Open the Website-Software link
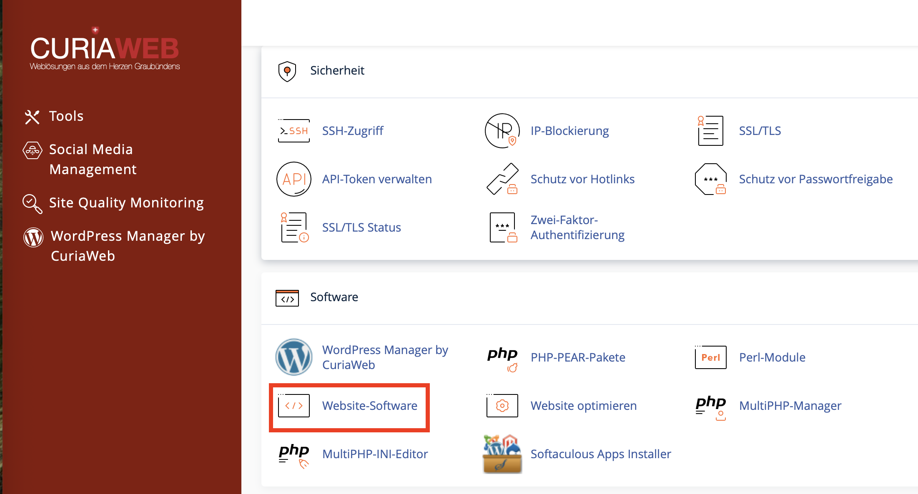This screenshot has width=918, height=494. tap(369, 406)
